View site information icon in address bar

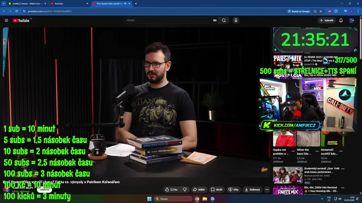pyautogui.click(x=24, y=11)
